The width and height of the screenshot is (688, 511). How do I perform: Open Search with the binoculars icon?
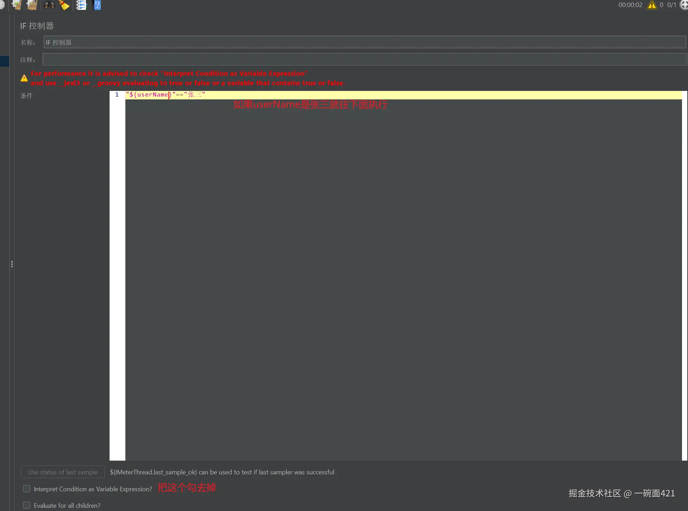(49, 5)
